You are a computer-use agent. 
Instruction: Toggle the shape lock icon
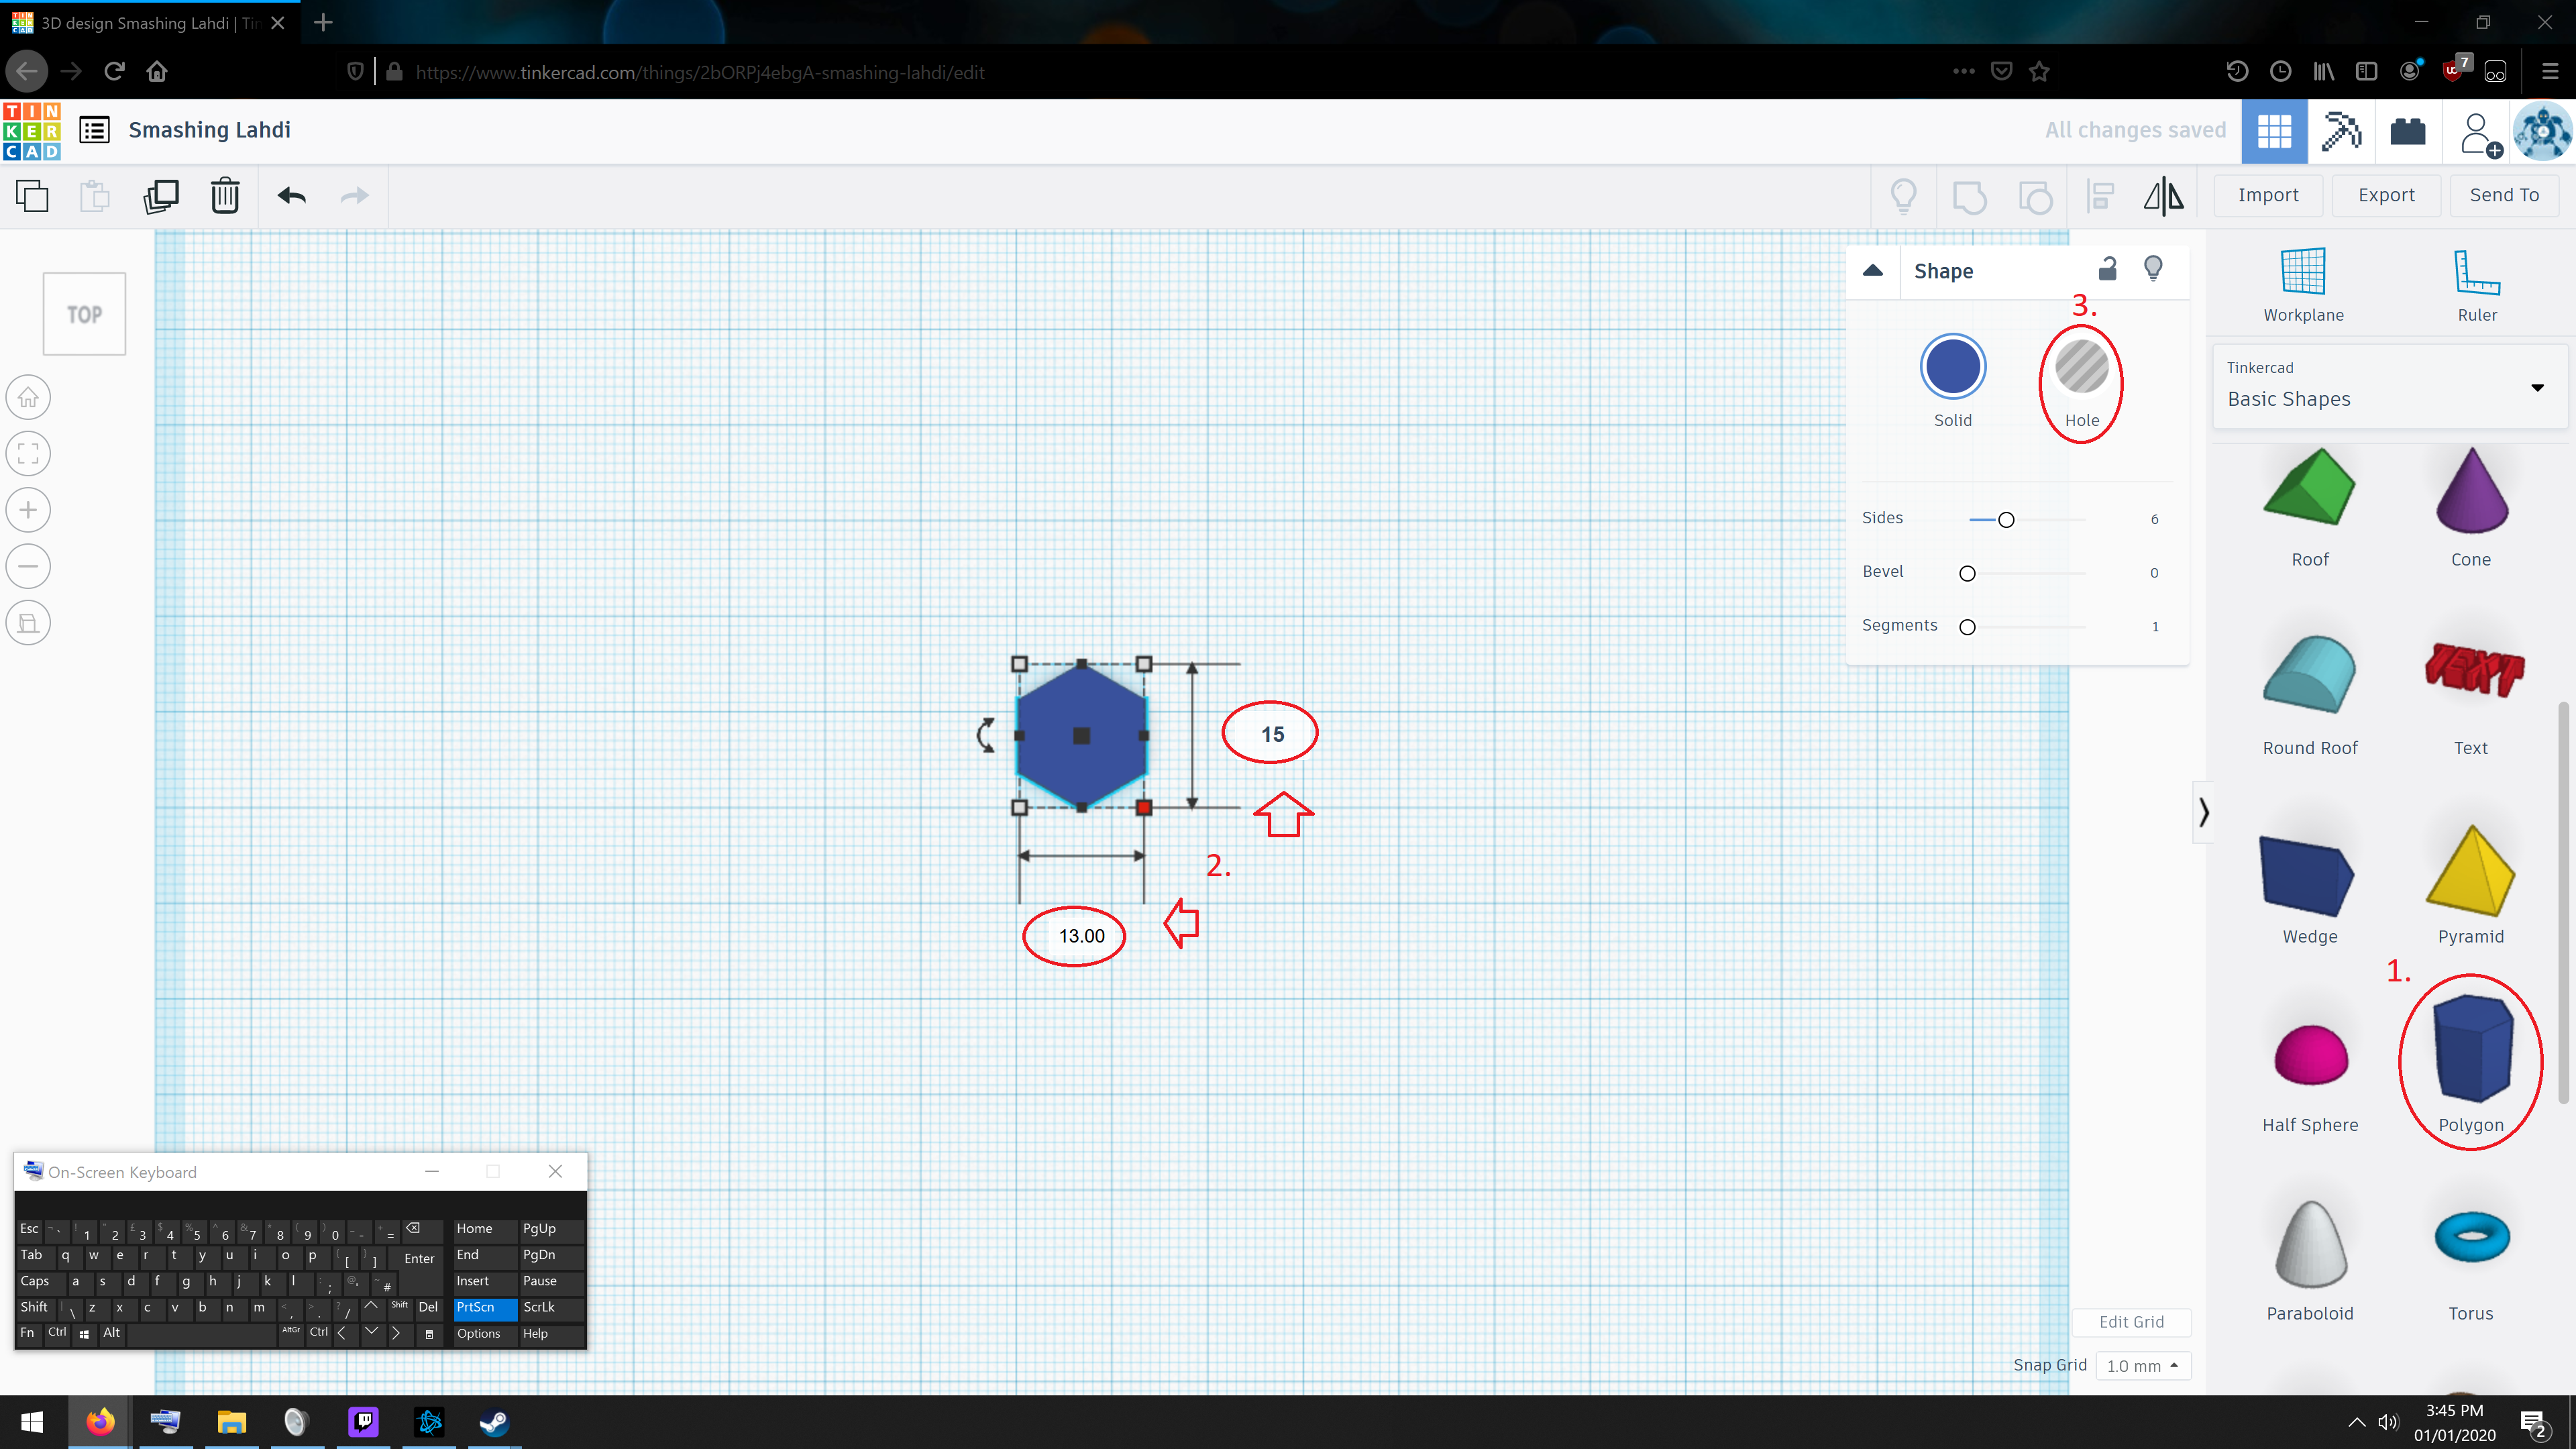tap(2107, 269)
